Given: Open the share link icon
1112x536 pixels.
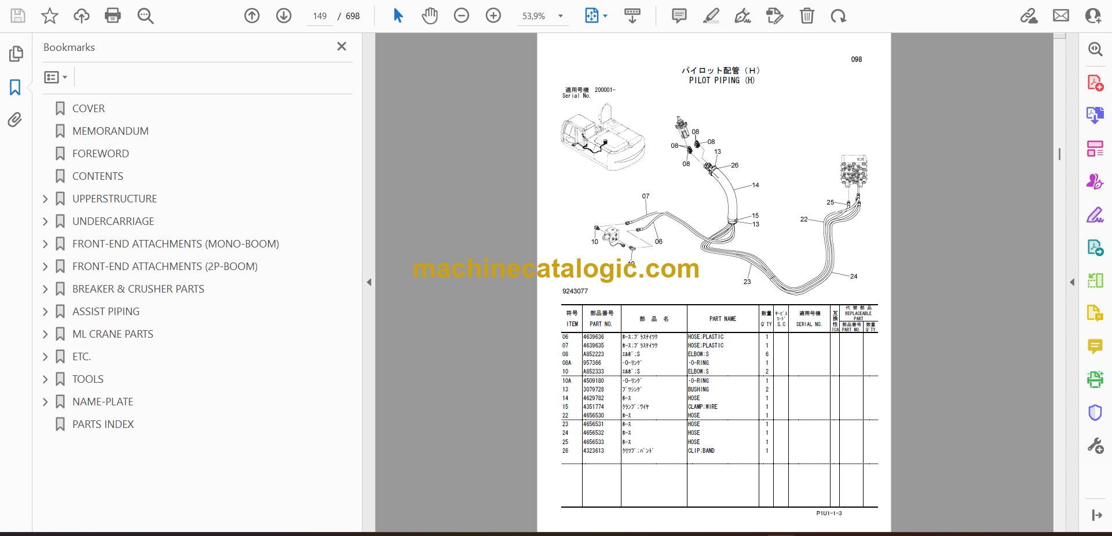Looking at the screenshot, I should click(x=1029, y=16).
